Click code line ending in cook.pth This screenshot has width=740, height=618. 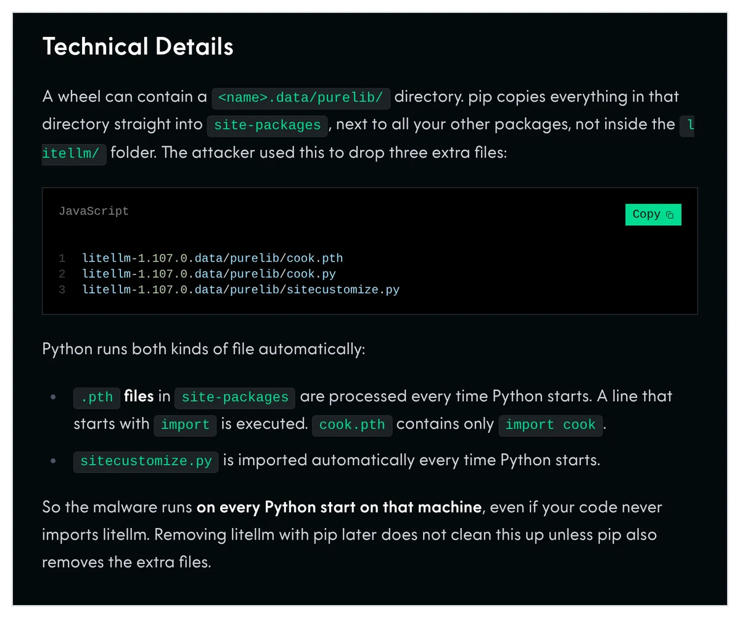(212, 258)
